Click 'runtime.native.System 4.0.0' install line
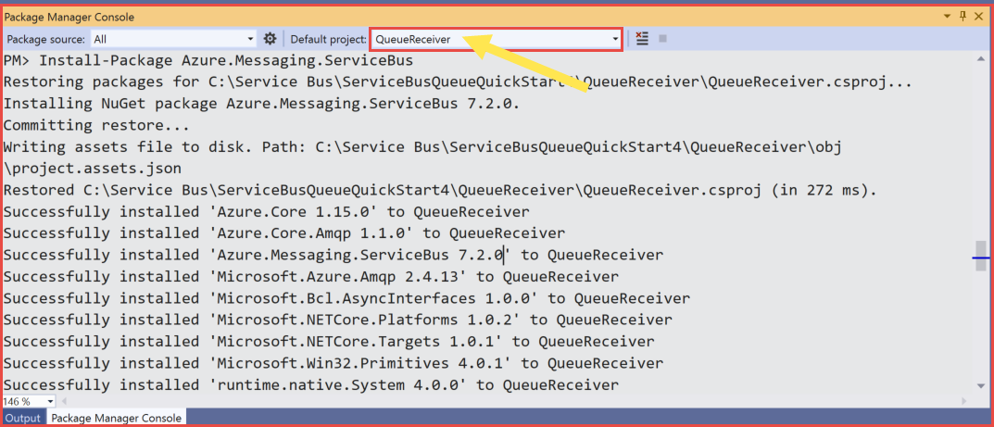 (310, 384)
